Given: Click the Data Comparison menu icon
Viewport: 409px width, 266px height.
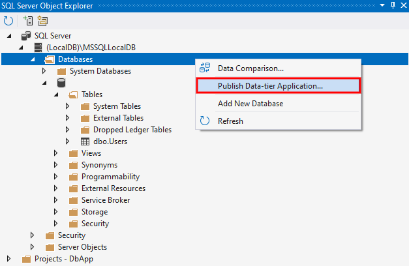Looking at the screenshot, I should click(205, 68).
